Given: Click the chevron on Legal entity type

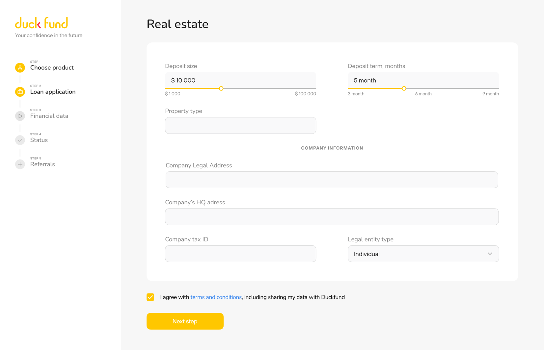Looking at the screenshot, I should tap(490, 254).
